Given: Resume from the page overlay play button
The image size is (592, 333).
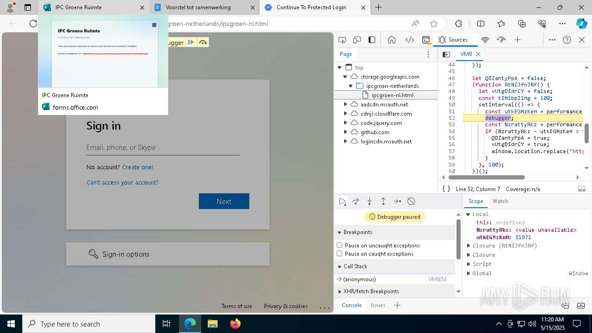Looking at the screenshot, I should click(x=191, y=43).
